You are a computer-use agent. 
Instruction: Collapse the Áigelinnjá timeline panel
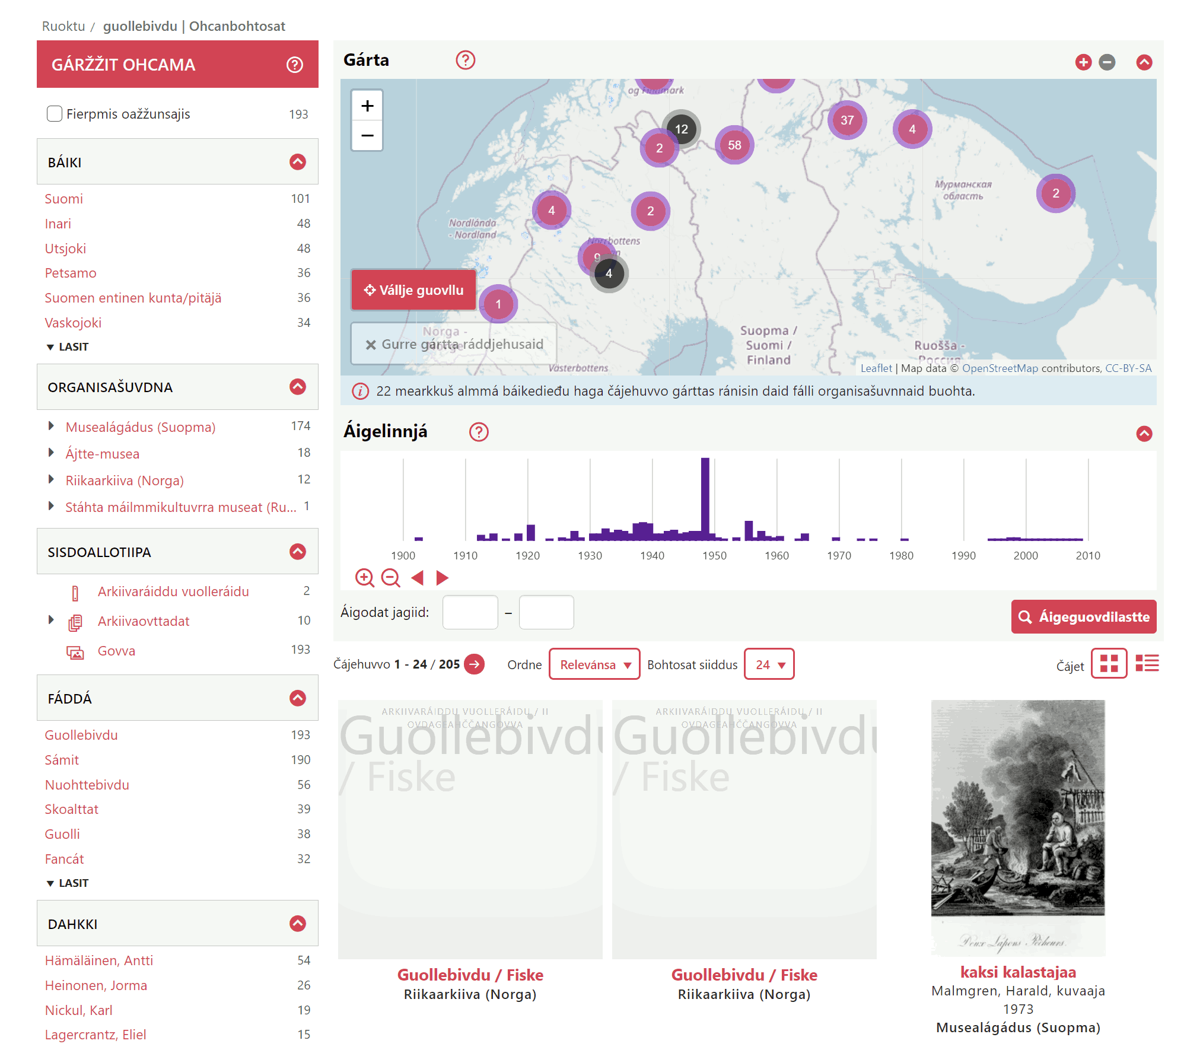[x=1144, y=434]
